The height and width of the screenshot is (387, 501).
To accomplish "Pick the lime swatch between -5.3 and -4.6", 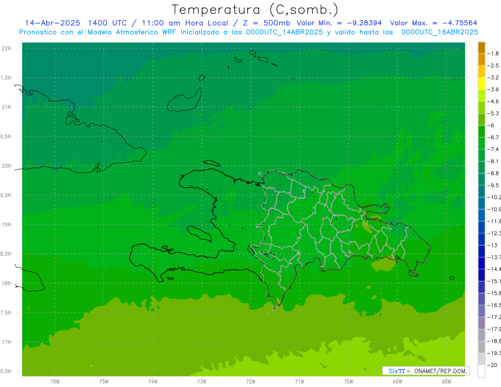I will click(x=481, y=107).
